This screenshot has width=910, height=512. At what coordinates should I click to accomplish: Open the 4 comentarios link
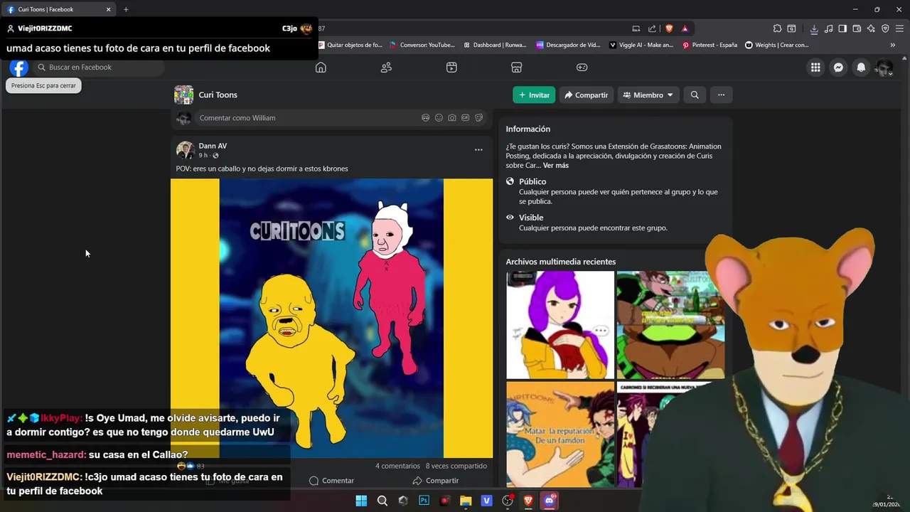(397, 466)
